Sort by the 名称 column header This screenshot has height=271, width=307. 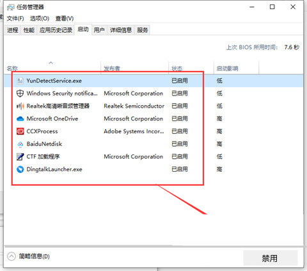[12, 69]
